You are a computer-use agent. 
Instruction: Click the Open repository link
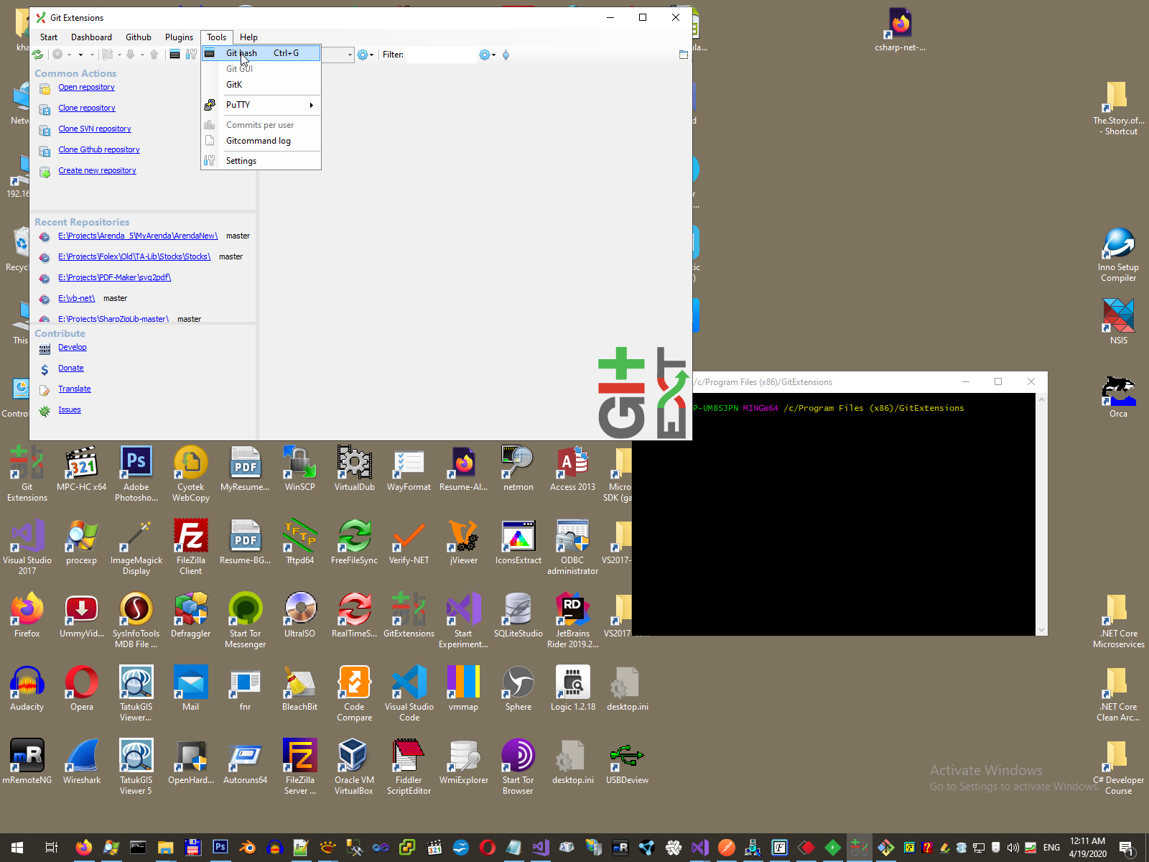pyautogui.click(x=86, y=87)
